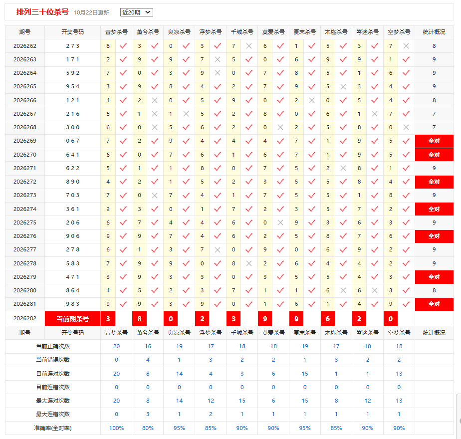Screen dimensions: 461x439
Task: Click the gray X for 木槿杀号 in row 2026280
Action: (343, 290)
